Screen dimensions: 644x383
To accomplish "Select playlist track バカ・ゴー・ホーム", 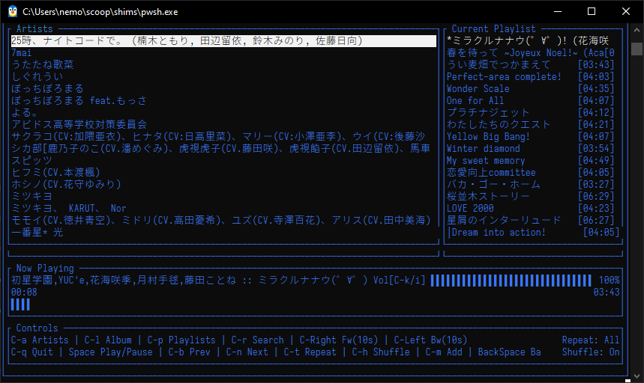I will click(x=531, y=184).
